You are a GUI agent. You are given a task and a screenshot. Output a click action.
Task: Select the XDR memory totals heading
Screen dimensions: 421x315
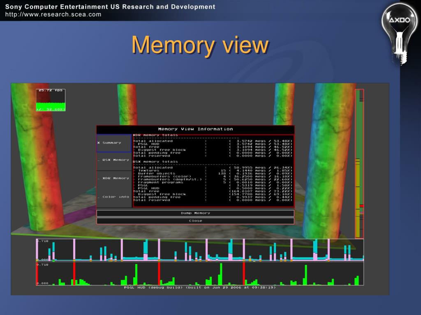click(x=155, y=135)
